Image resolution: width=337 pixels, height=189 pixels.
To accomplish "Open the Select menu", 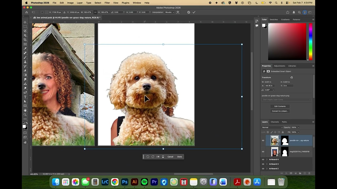I will 98,3.
